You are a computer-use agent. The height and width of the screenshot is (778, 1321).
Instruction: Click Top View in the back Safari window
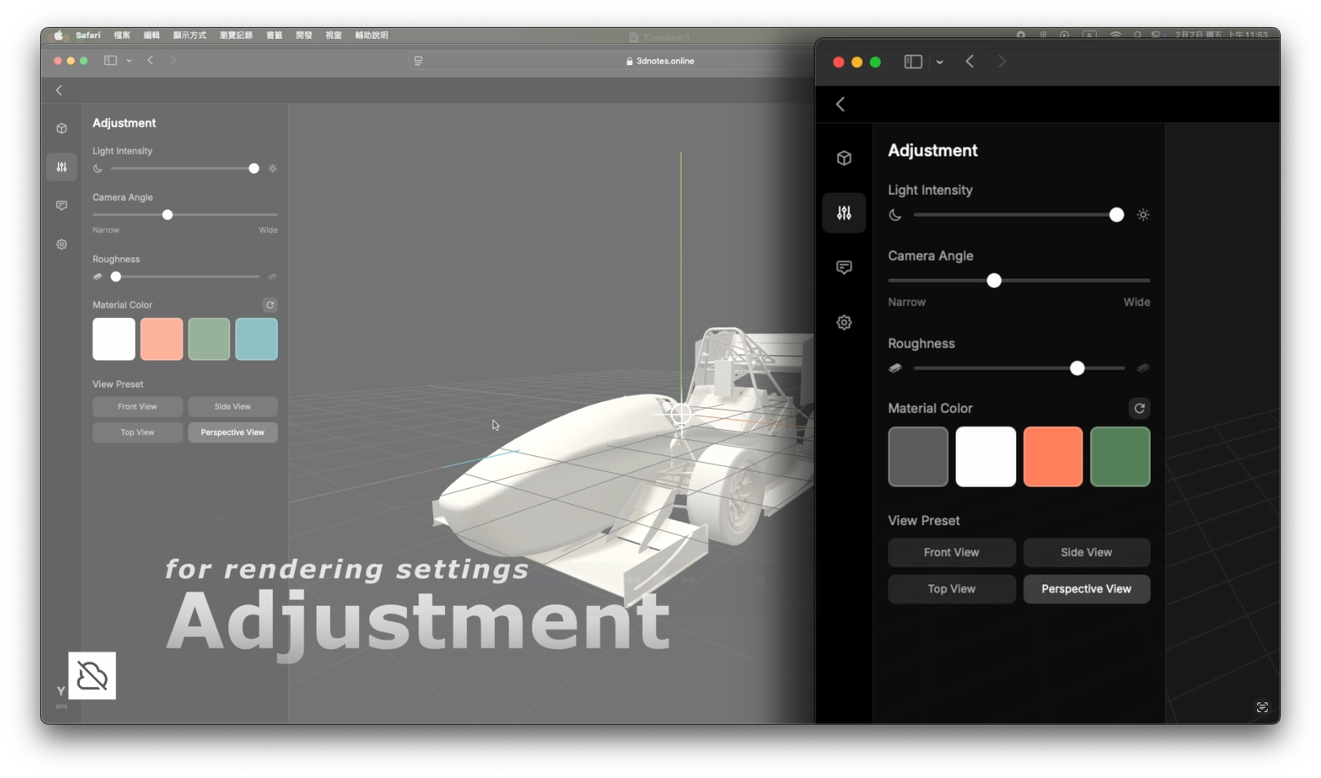pos(137,432)
